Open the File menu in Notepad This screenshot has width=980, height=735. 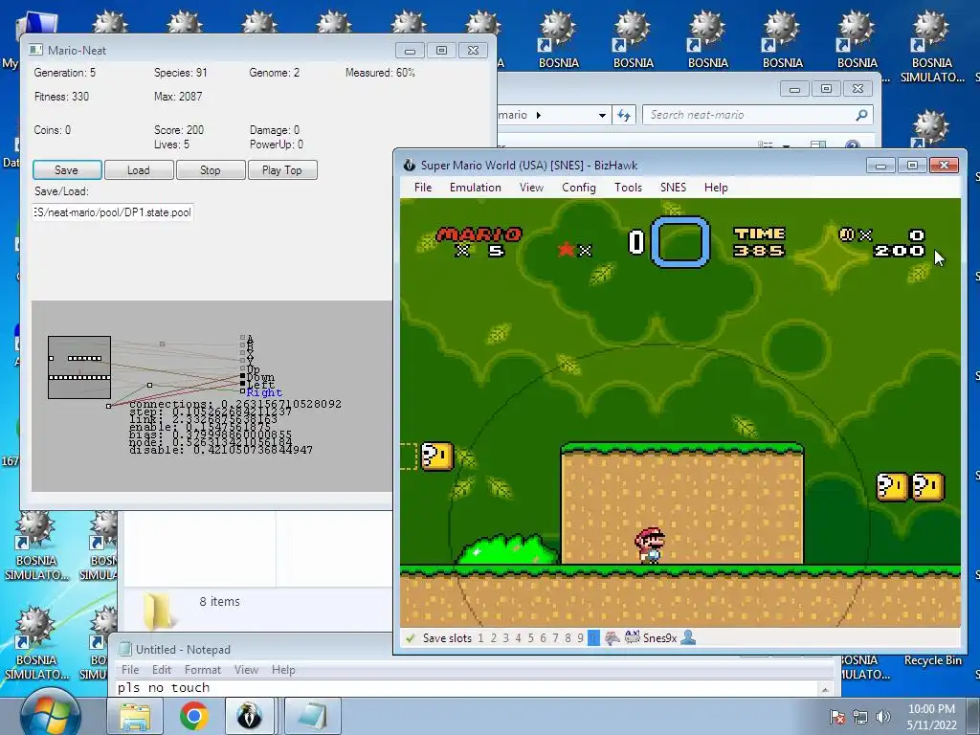tap(130, 670)
